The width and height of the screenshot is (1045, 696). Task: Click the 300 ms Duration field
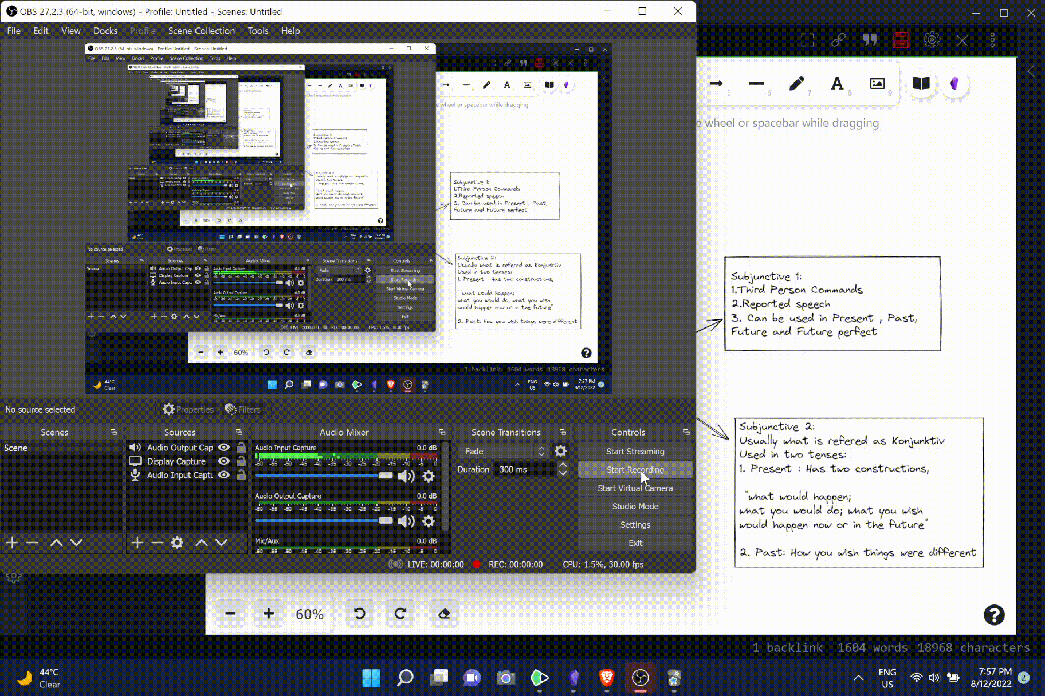tap(524, 469)
